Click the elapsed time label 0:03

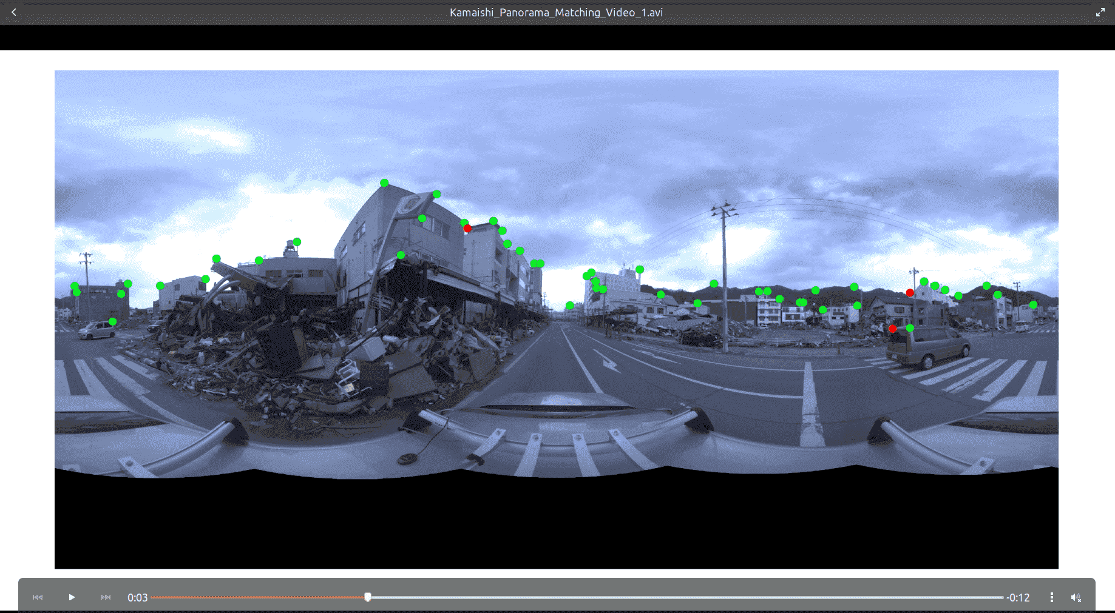(x=138, y=597)
